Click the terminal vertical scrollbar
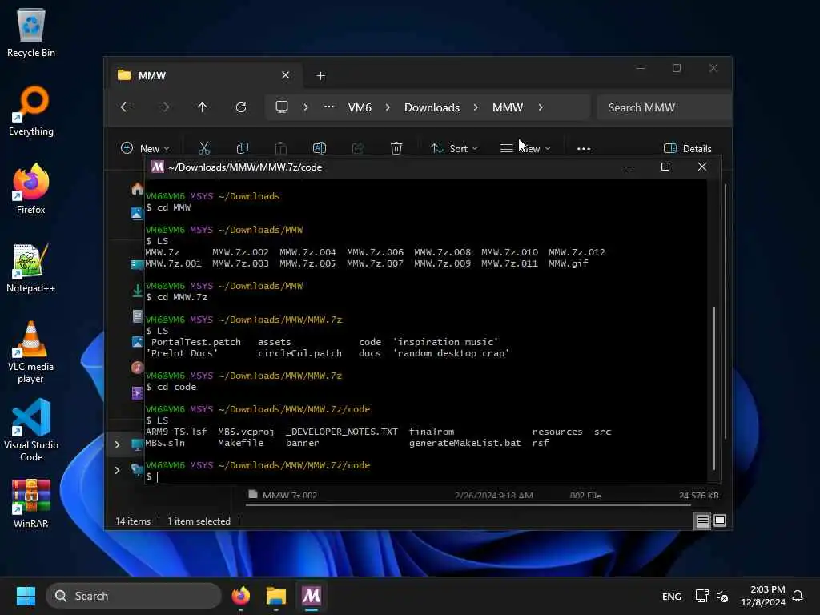The width and height of the screenshot is (820, 615). [713, 389]
